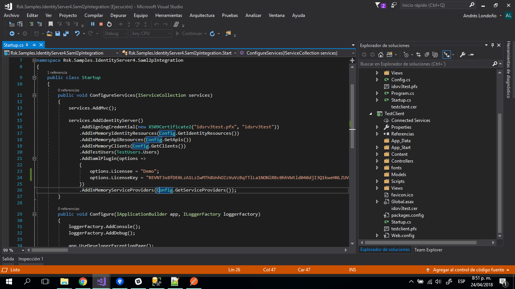
Task: Toggle auto-hide pin of Solution Explorer
Action: click(492, 46)
